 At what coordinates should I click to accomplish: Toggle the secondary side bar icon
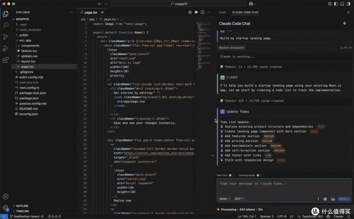348,4
